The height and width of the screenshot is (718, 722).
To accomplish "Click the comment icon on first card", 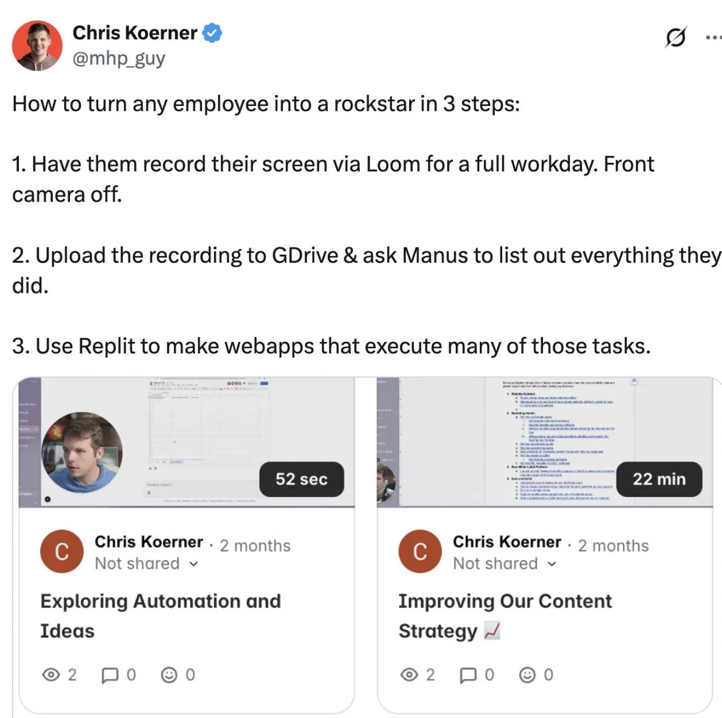I will tap(109, 675).
